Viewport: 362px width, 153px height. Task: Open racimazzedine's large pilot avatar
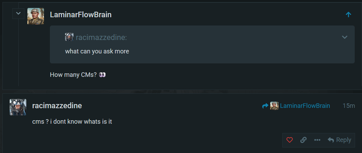[x=18, y=107]
